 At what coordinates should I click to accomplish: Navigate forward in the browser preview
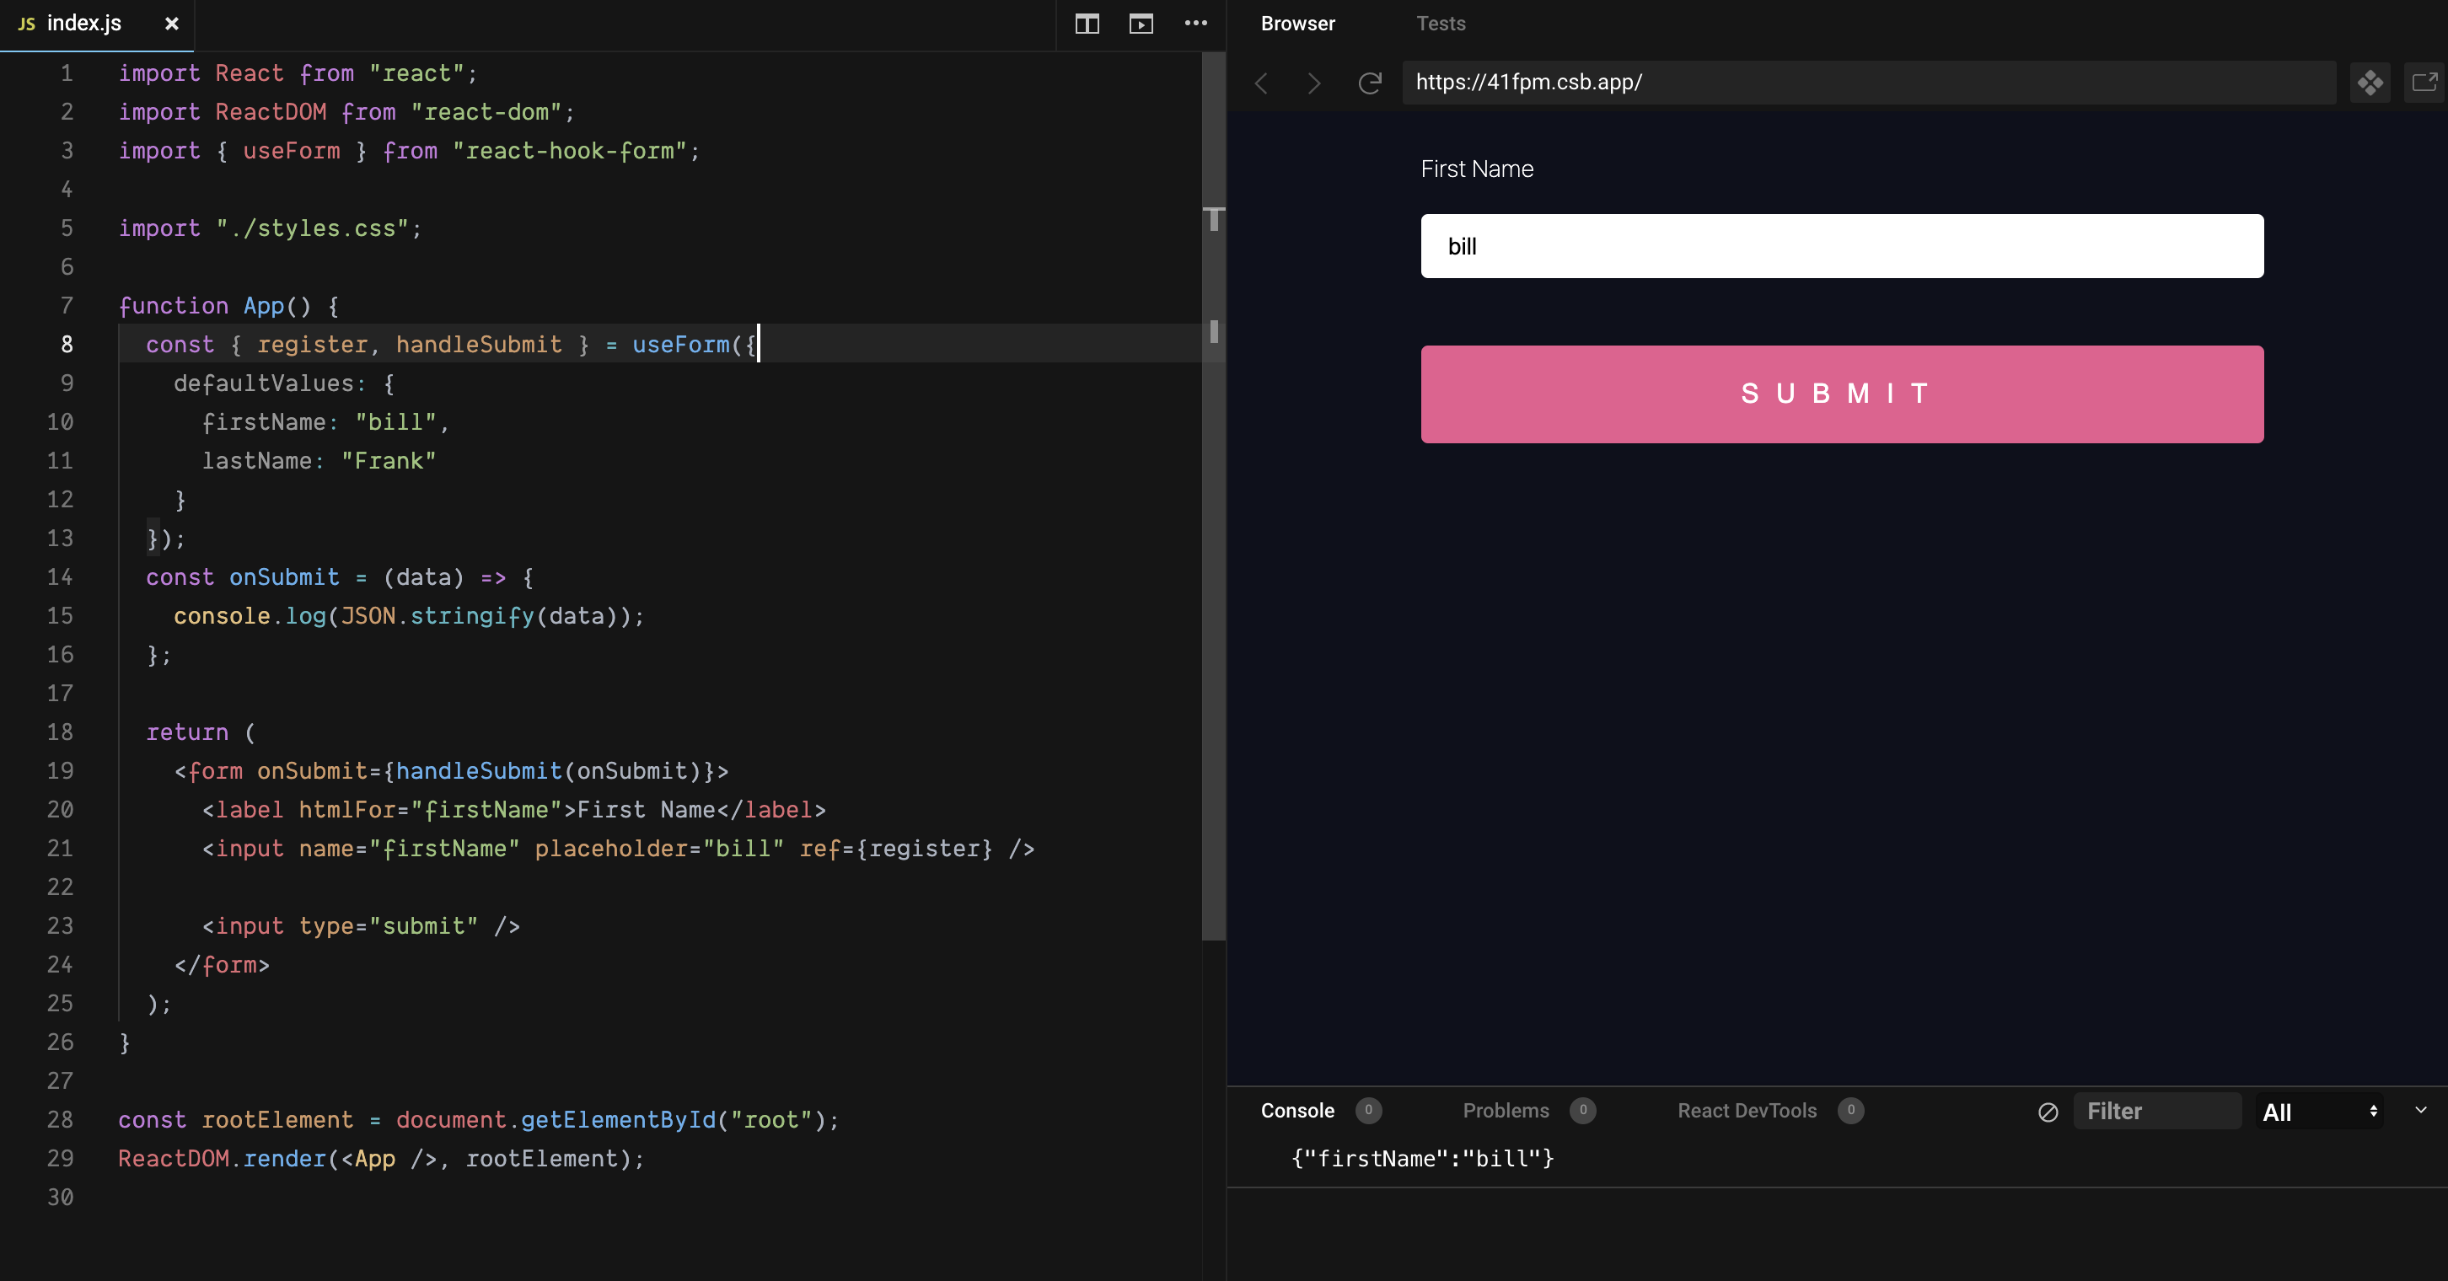1313,83
